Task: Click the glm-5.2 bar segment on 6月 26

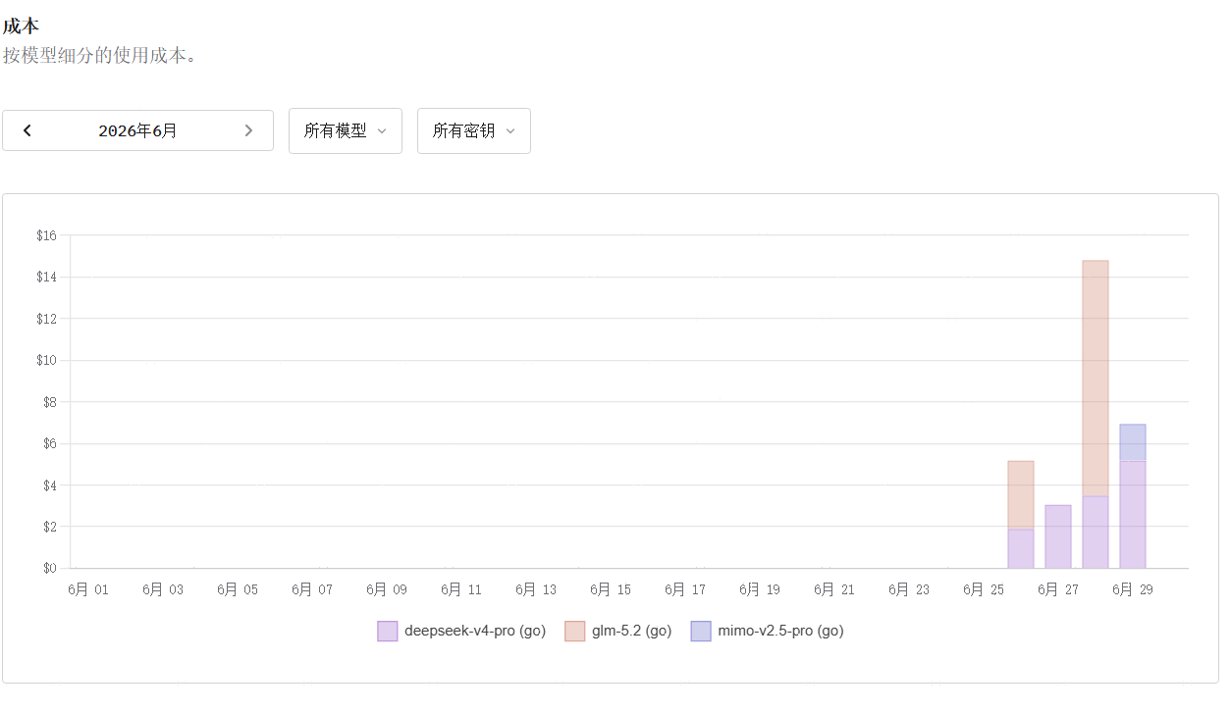Action: [x=1021, y=495]
